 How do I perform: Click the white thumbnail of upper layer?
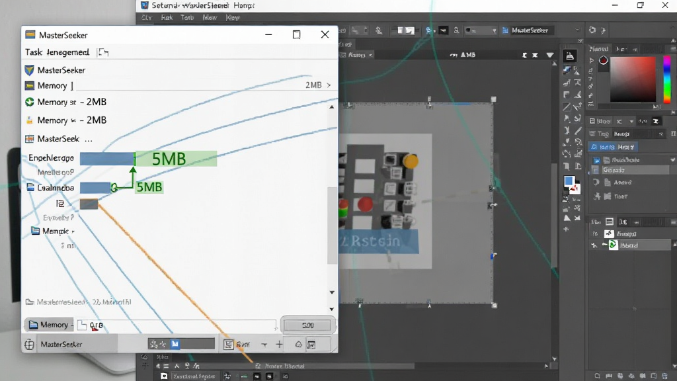click(609, 233)
